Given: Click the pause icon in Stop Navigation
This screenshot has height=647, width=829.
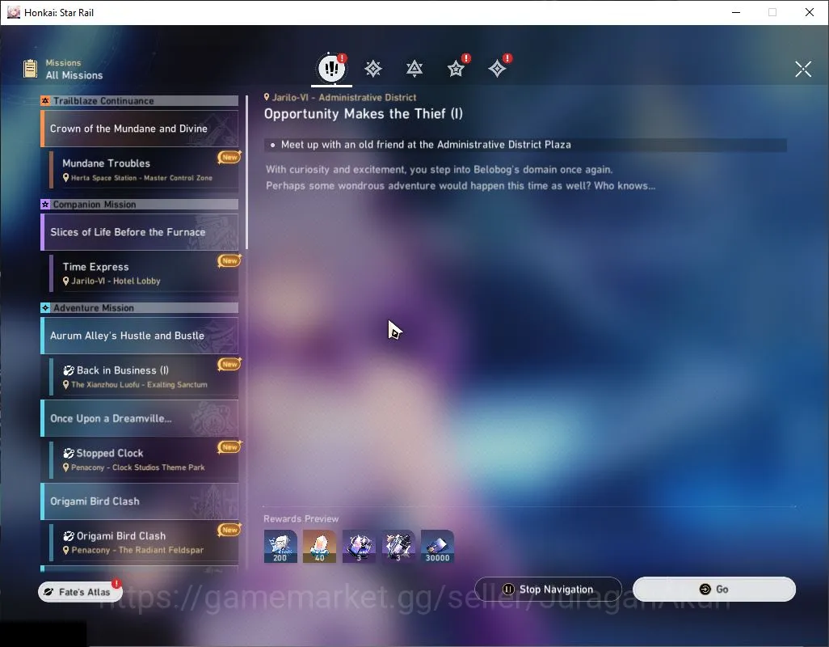Looking at the screenshot, I should click(x=508, y=590).
